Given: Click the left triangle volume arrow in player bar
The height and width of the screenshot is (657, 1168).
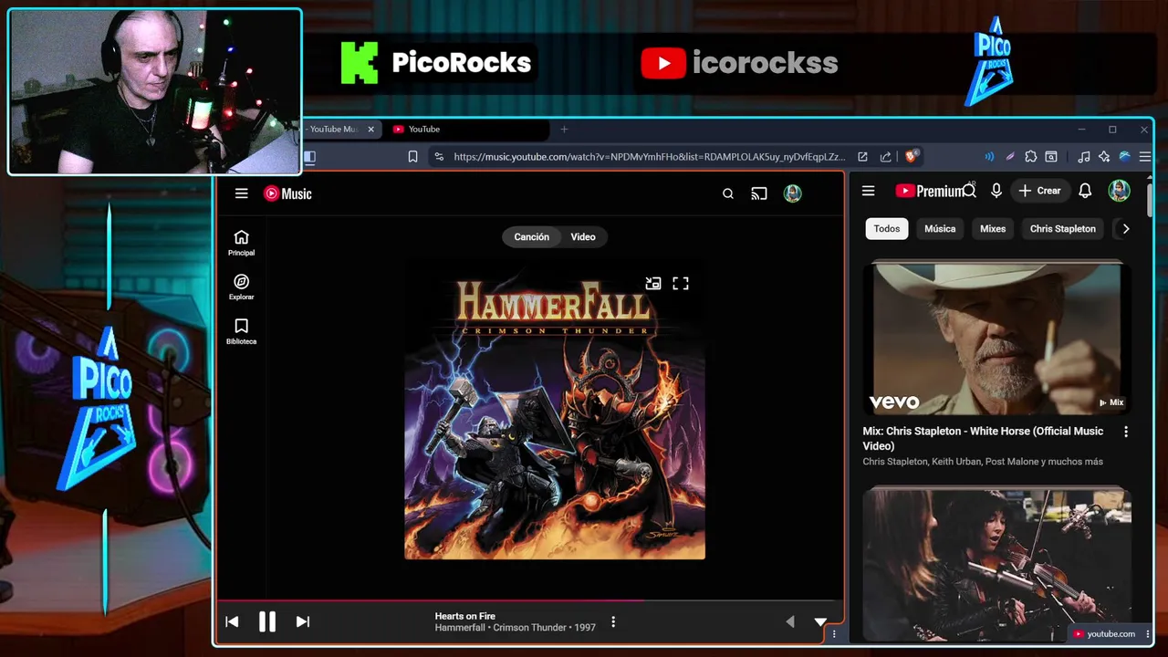Looking at the screenshot, I should tap(790, 621).
